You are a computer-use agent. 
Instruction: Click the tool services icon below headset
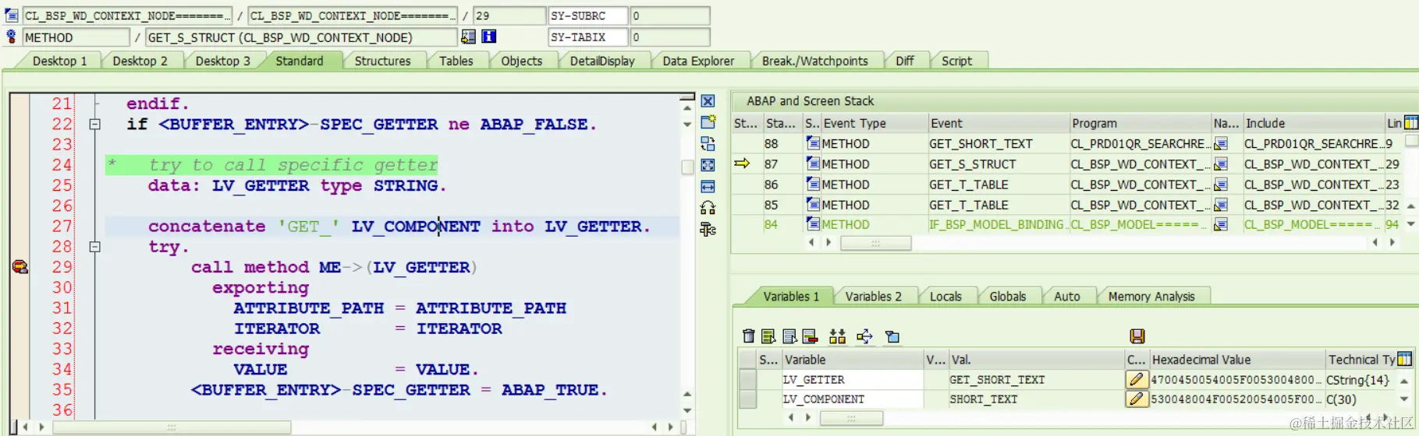pyautogui.click(x=708, y=229)
